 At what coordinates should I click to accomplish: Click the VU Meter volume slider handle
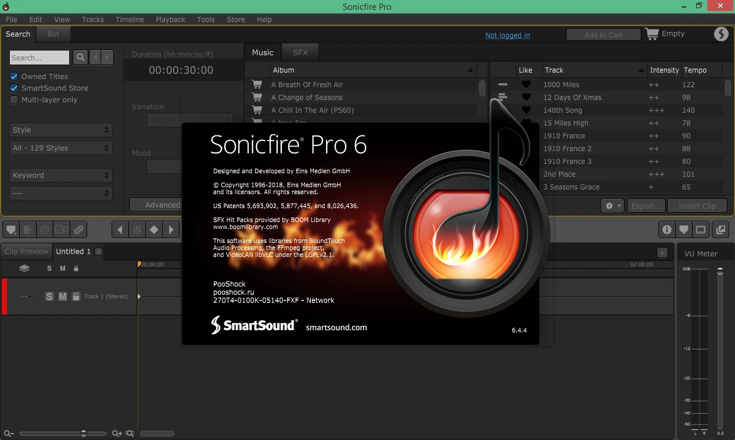720,271
